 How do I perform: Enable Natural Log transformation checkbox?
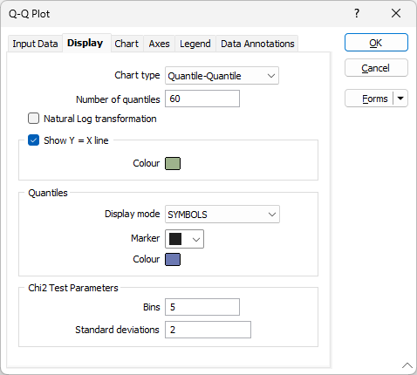click(x=33, y=119)
